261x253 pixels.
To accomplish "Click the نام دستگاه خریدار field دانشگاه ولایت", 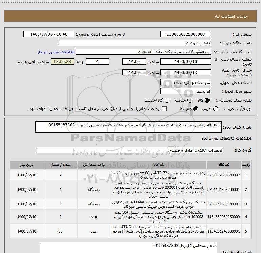I will pyautogui.click(x=135, y=43).
